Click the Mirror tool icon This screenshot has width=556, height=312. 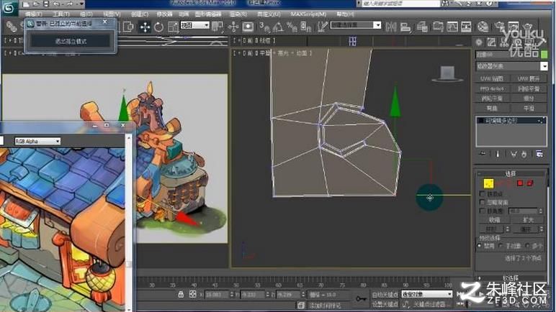point(391,27)
